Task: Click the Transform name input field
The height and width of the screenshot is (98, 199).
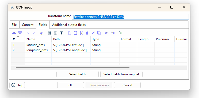Action: tap(130, 17)
